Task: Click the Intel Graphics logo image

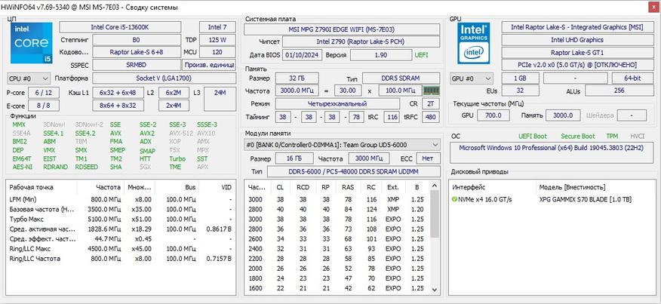Action: click(473, 43)
